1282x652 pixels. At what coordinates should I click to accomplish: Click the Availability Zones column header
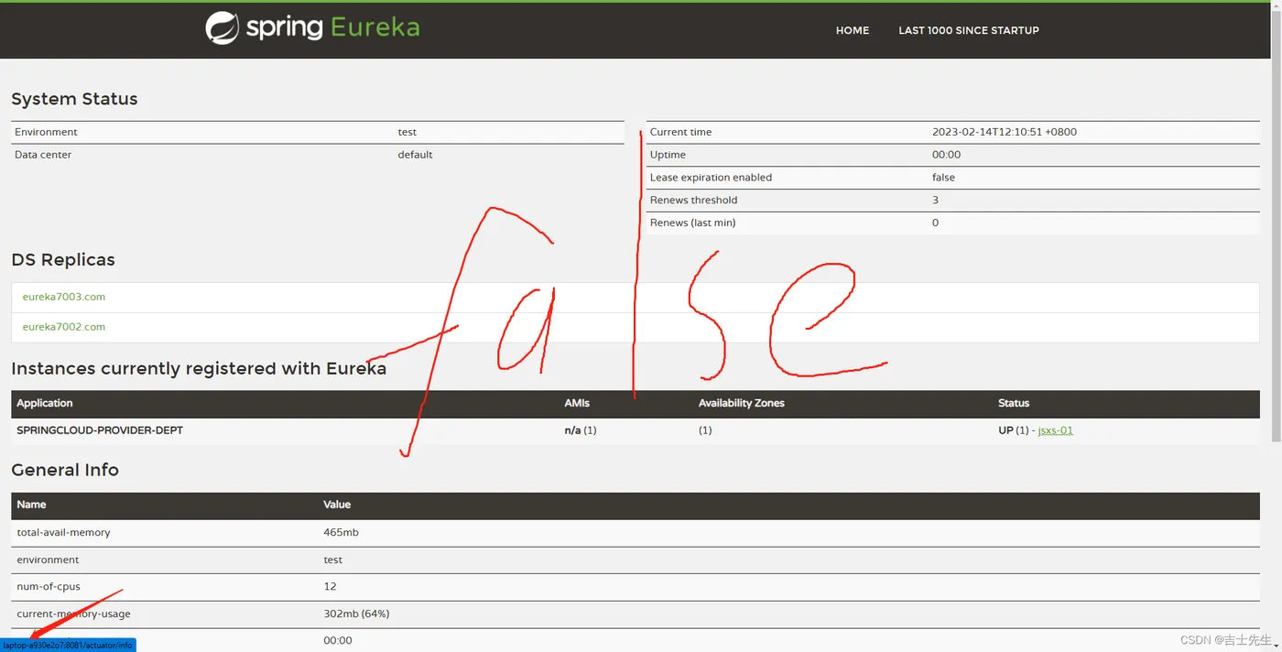(742, 403)
